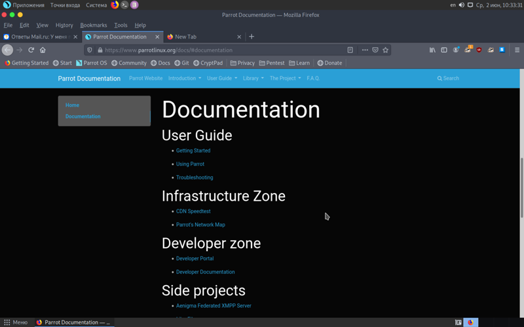The height and width of the screenshot is (327, 524).
Task: Open the Приложения menu in top panel
Action: (x=28, y=5)
